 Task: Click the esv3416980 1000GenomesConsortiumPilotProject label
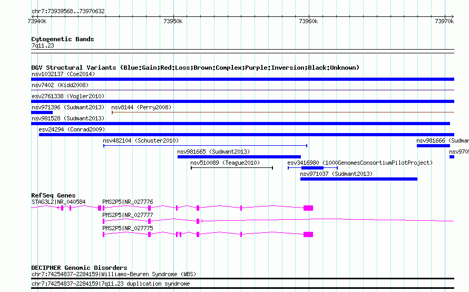[x=360, y=163]
